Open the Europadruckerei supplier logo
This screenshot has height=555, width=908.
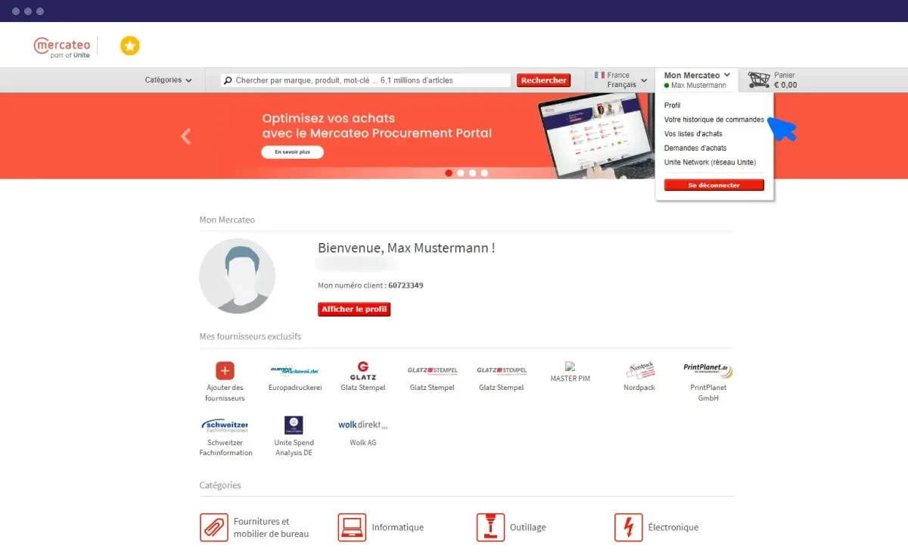295,370
